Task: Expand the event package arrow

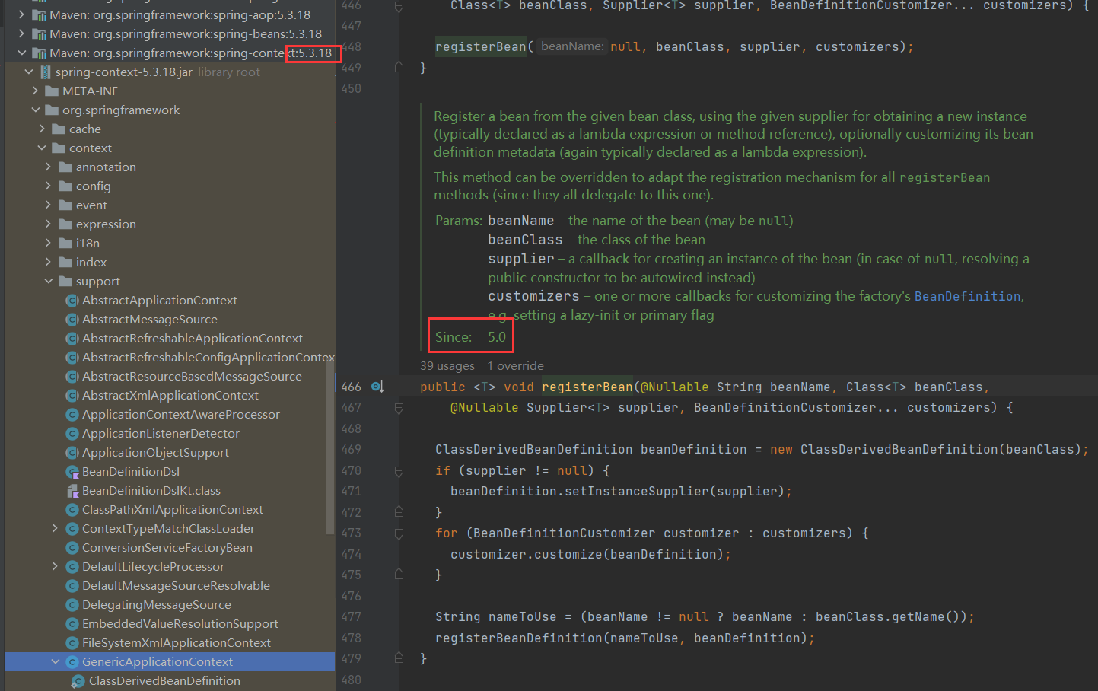Action: [49, 205]
